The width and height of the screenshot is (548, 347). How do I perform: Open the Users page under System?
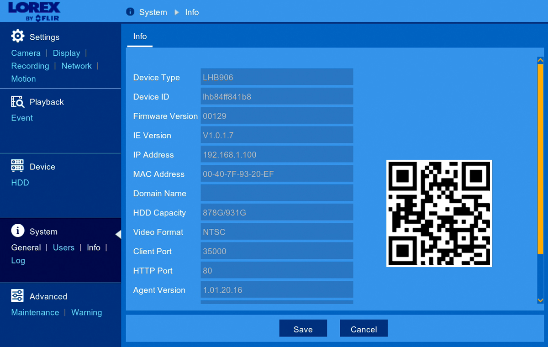click(x=63, y=247)
